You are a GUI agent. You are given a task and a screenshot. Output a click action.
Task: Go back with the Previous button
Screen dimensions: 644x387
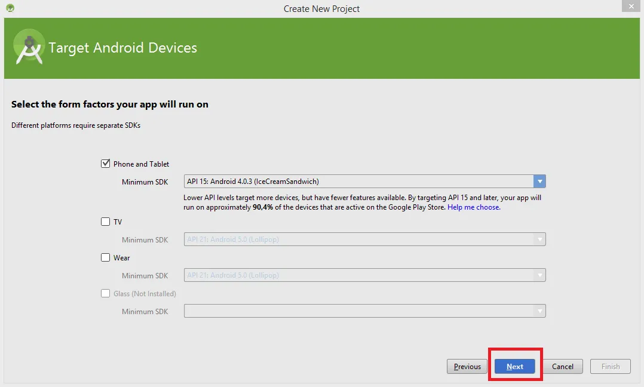(467, 367)
